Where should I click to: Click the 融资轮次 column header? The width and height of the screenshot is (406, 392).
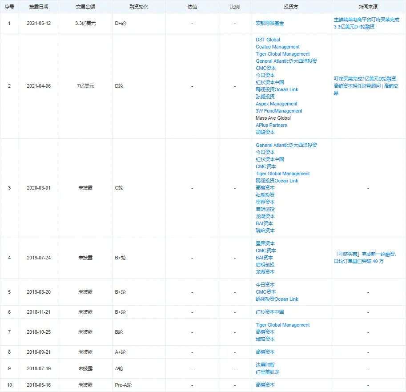click(139, 7)
